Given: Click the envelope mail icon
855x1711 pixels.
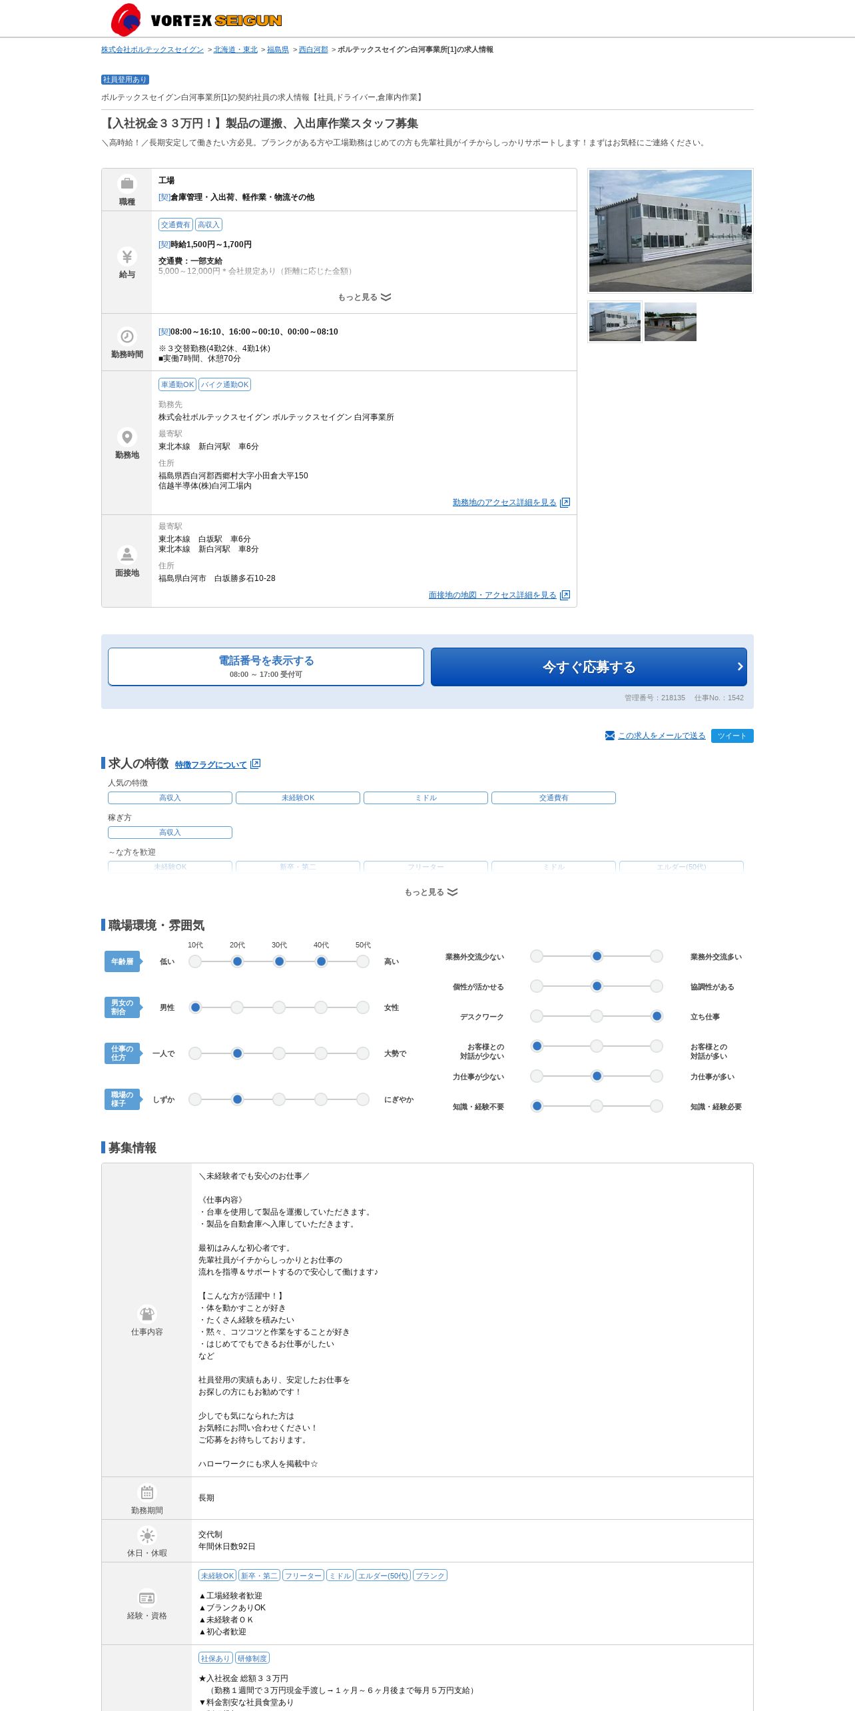Looking at the screenshot, I should pyautogui.click(x=610, y=736).
